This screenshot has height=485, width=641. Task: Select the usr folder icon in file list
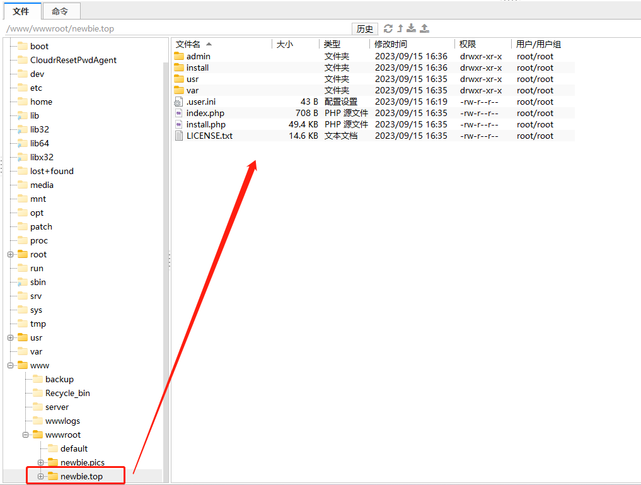point(179,79)
